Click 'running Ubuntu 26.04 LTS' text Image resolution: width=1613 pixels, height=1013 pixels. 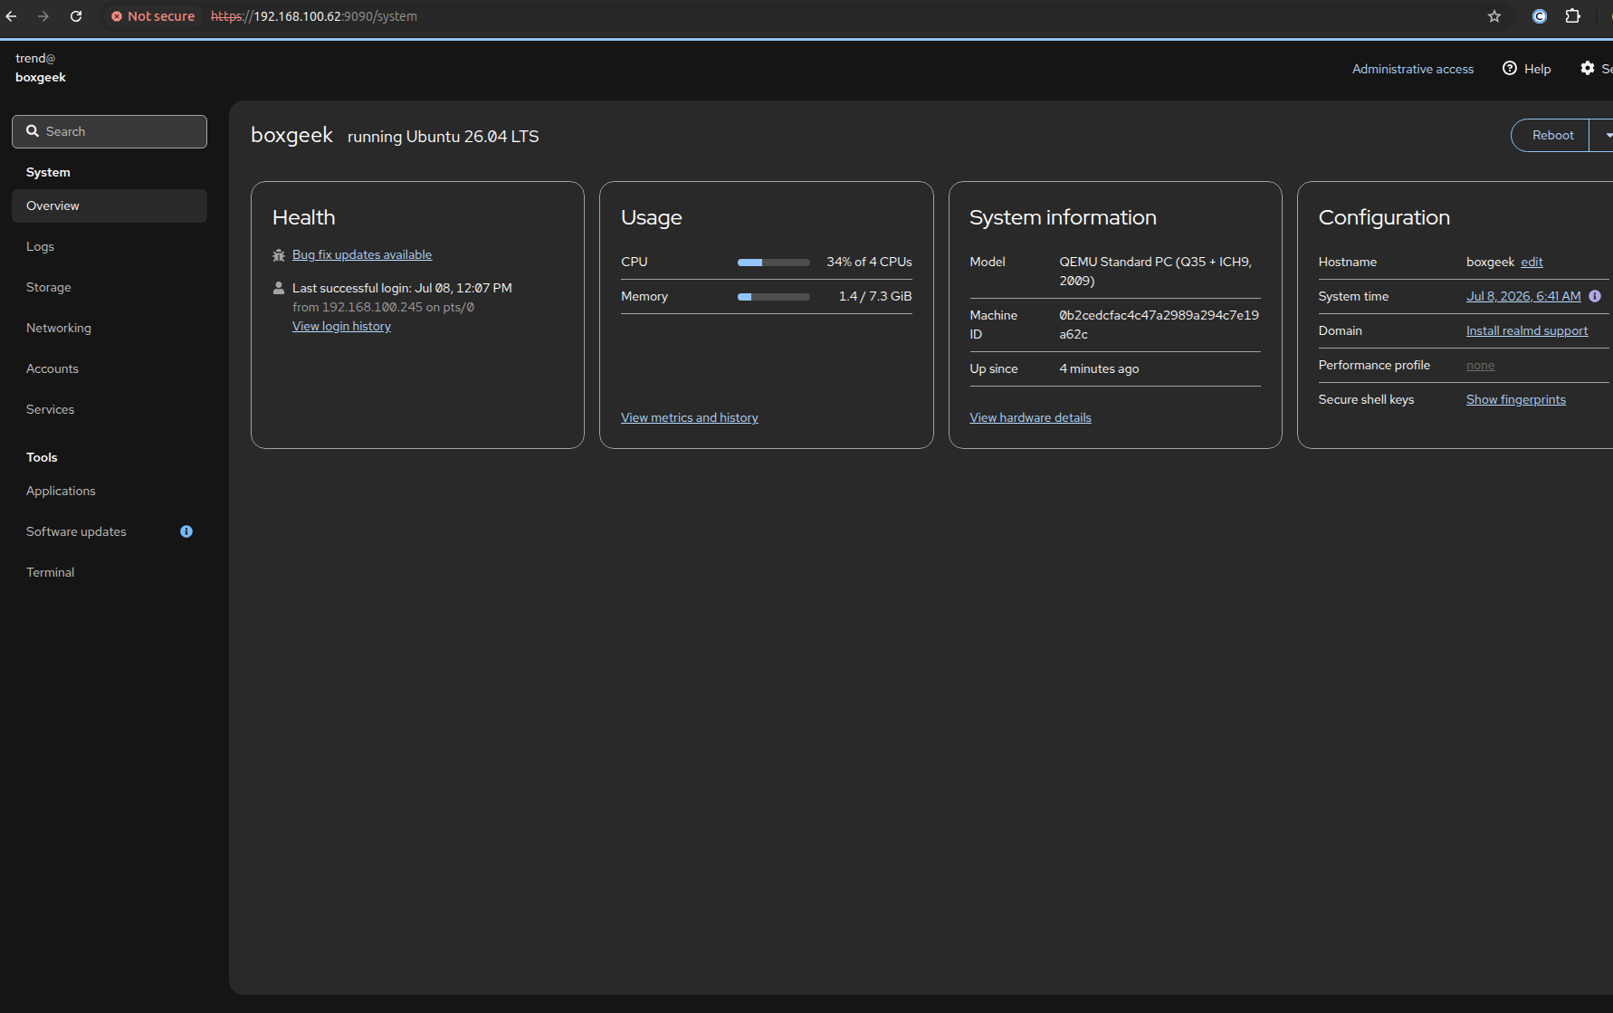(444, 137)
